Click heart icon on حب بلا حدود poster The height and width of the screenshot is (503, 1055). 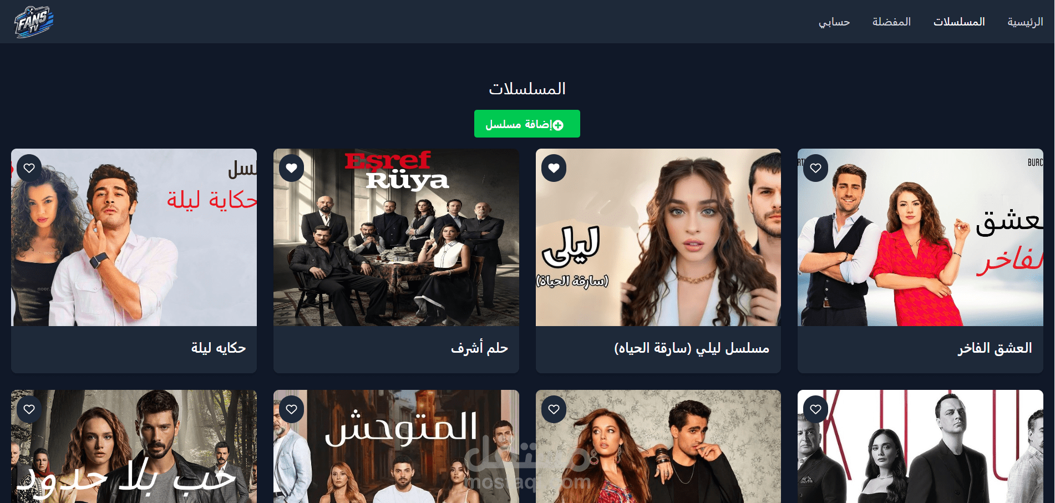point(29,409)
